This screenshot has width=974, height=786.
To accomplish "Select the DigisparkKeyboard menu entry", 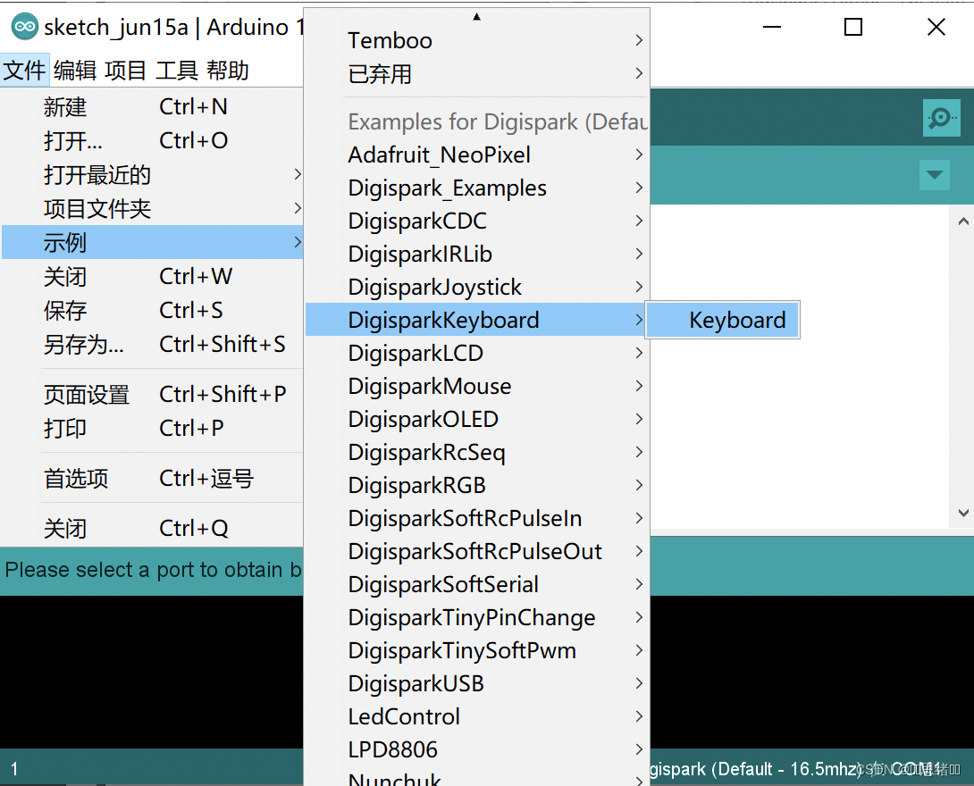I will click(477, 320).
